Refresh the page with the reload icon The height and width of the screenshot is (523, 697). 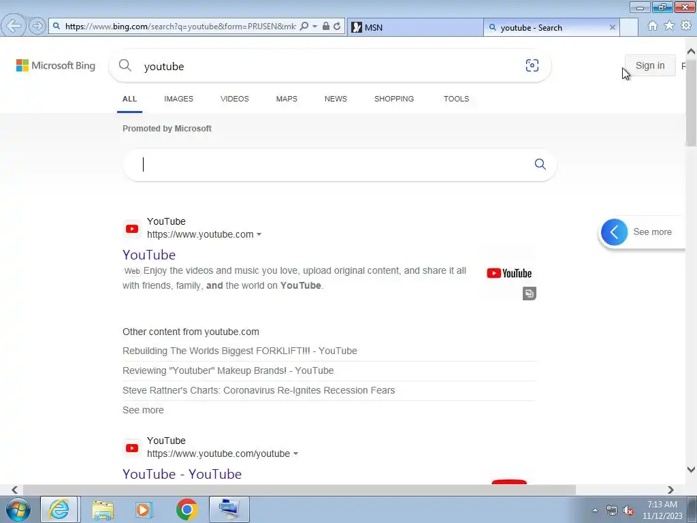tap(338, 27)
